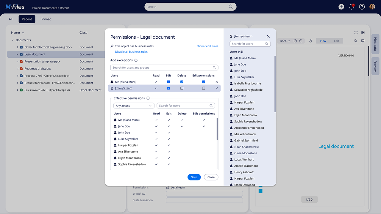Open document search with magnifier icon
Screen dimensions: 381x214
356,41
